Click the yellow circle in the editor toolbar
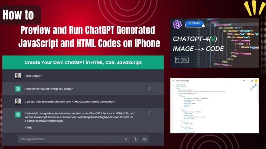 tap(256, 81)
